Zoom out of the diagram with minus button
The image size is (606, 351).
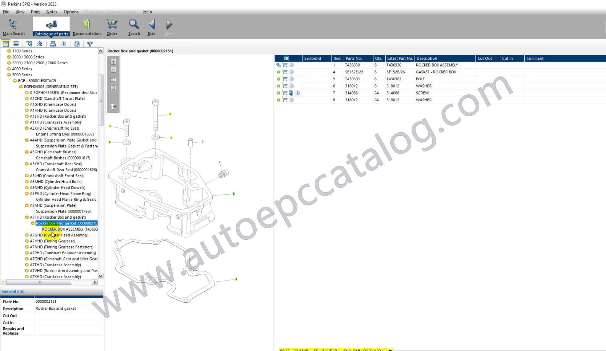pos(113,70)
